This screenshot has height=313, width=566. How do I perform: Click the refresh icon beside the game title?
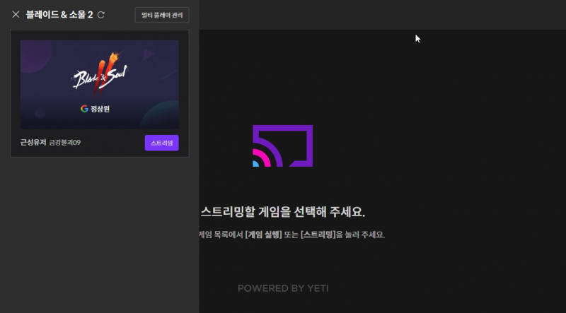pos(101,15)
